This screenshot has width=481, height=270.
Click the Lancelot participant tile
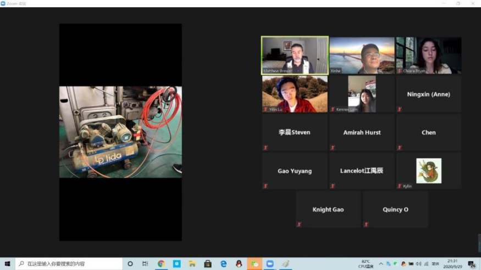point(362,171)
